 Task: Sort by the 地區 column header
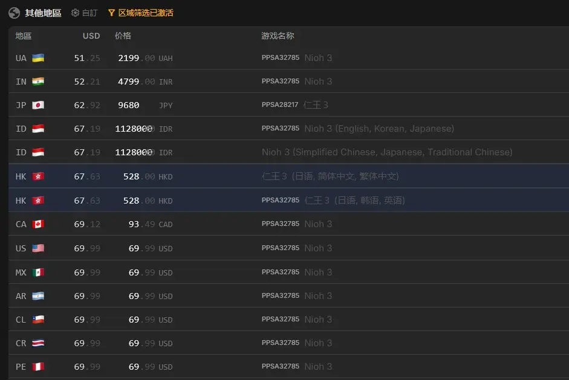[x=24, y=36]
